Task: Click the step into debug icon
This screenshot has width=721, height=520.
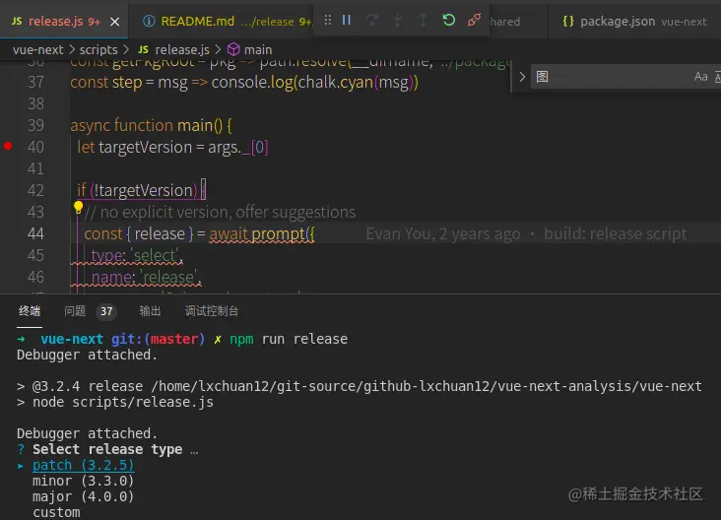Action: coord(398,20)
